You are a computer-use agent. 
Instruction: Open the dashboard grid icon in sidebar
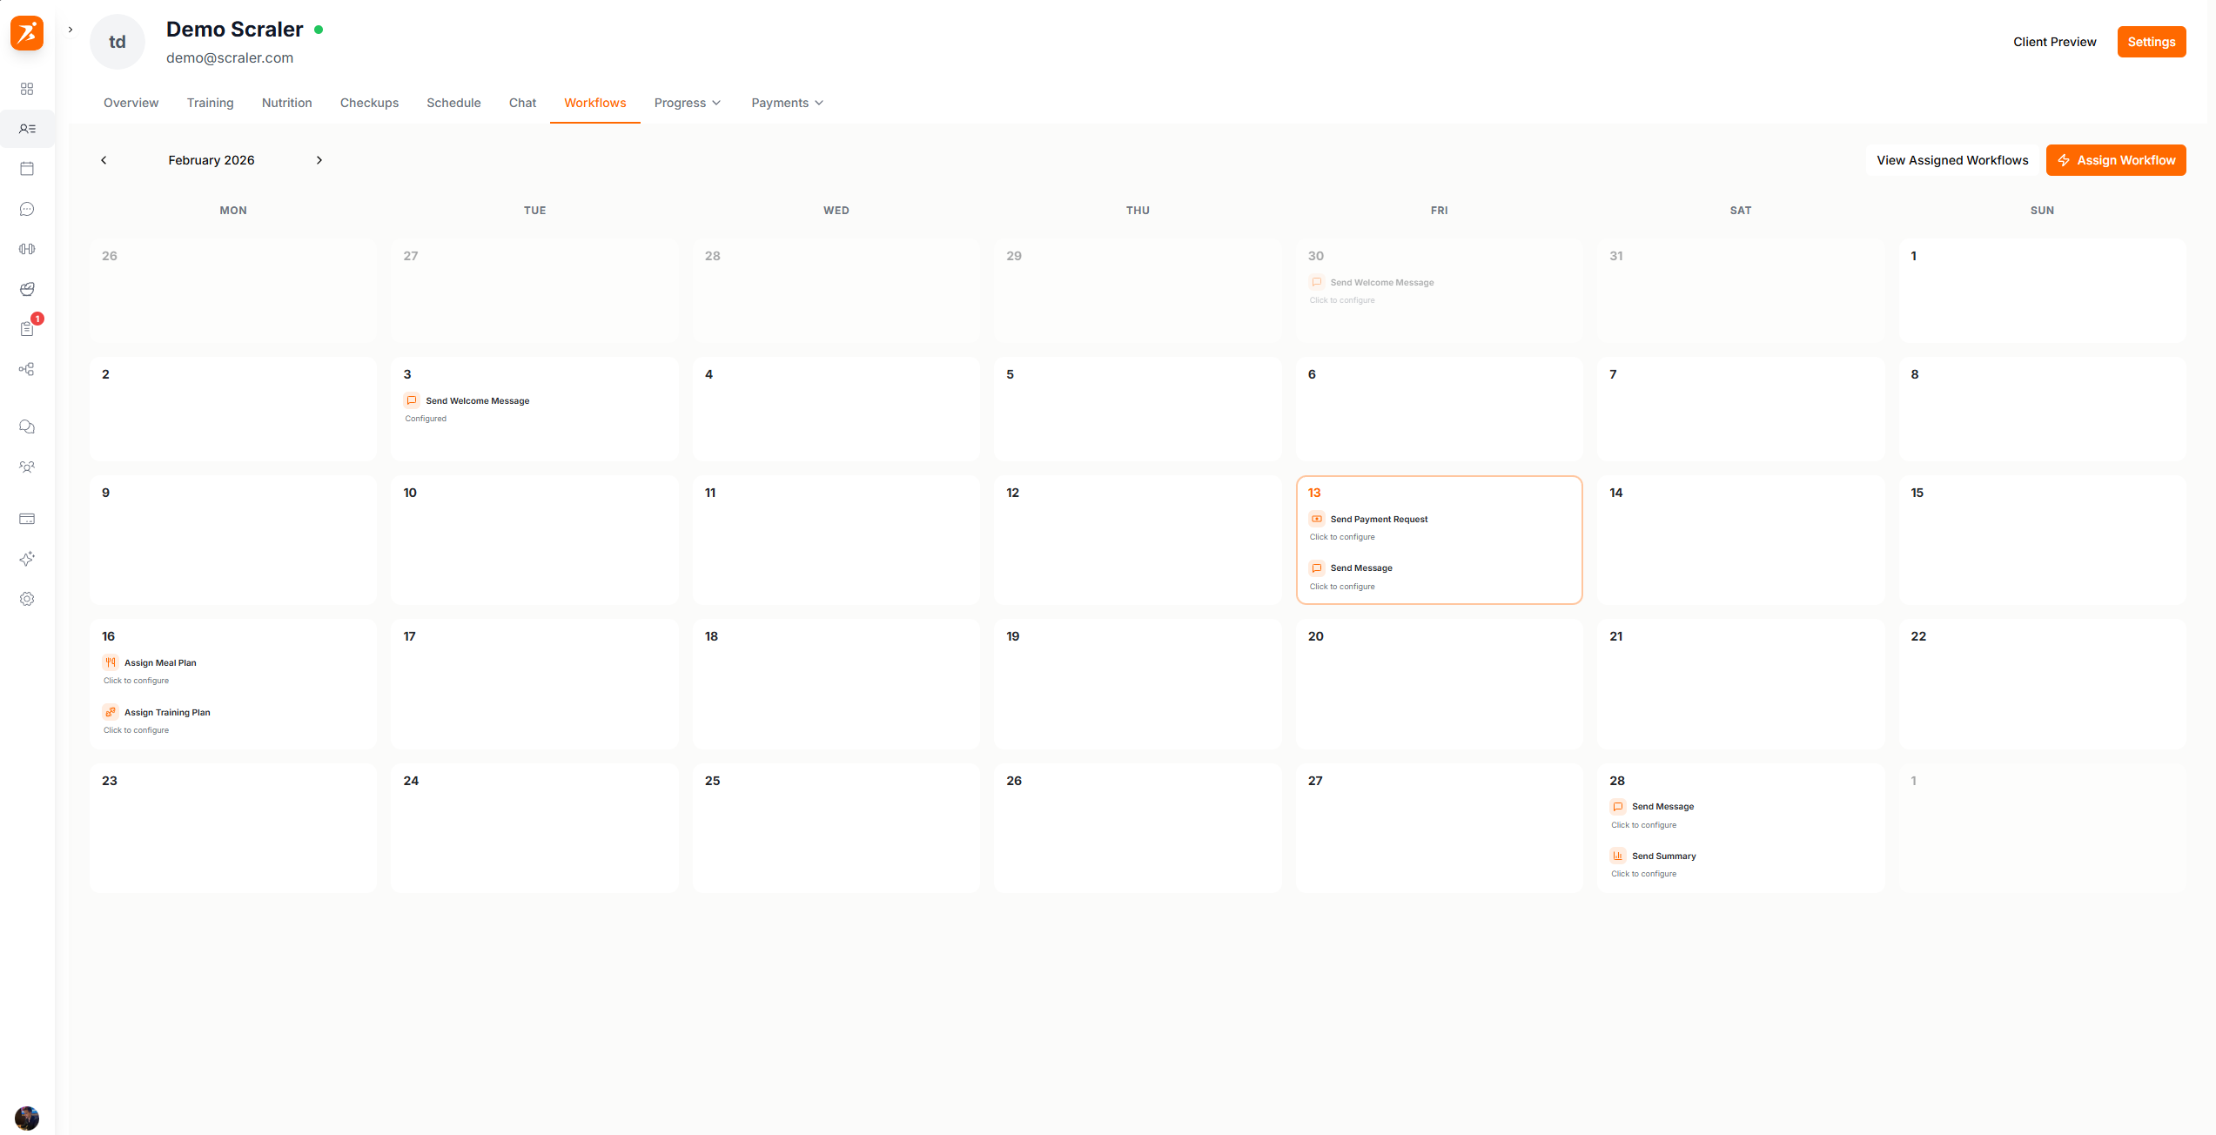click(27, 88)
